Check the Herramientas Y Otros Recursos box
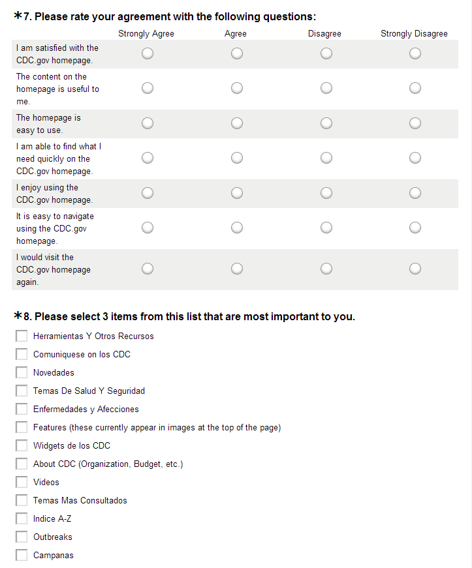The width and height of the screenshot is (472, 568). [22, 336]
